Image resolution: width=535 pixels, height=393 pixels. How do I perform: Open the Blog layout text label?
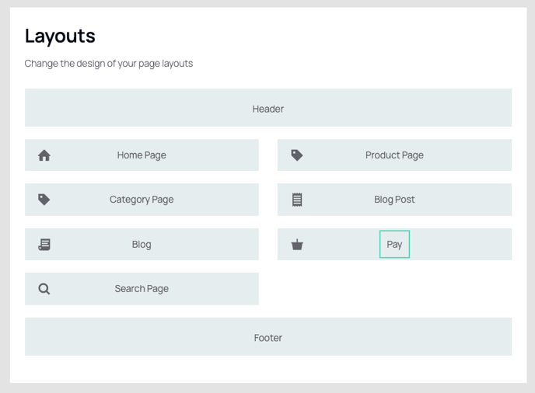tap(142, 245)
